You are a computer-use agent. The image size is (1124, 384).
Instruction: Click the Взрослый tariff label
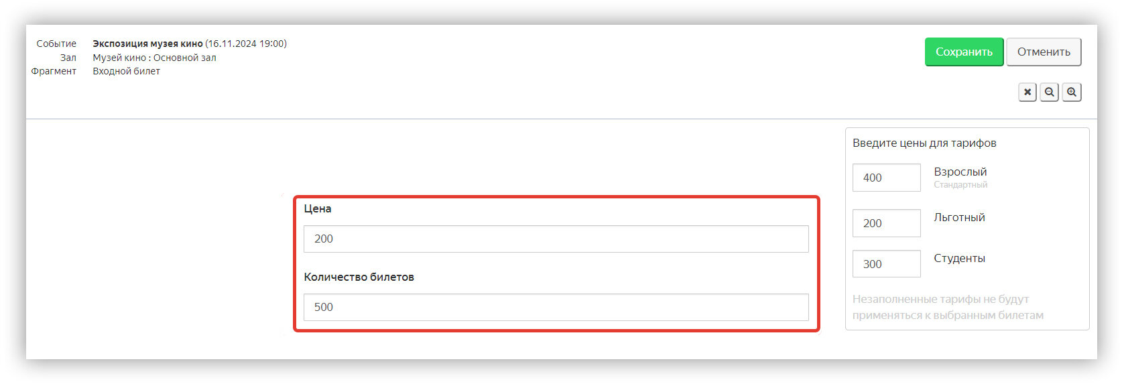pos(960,172)
